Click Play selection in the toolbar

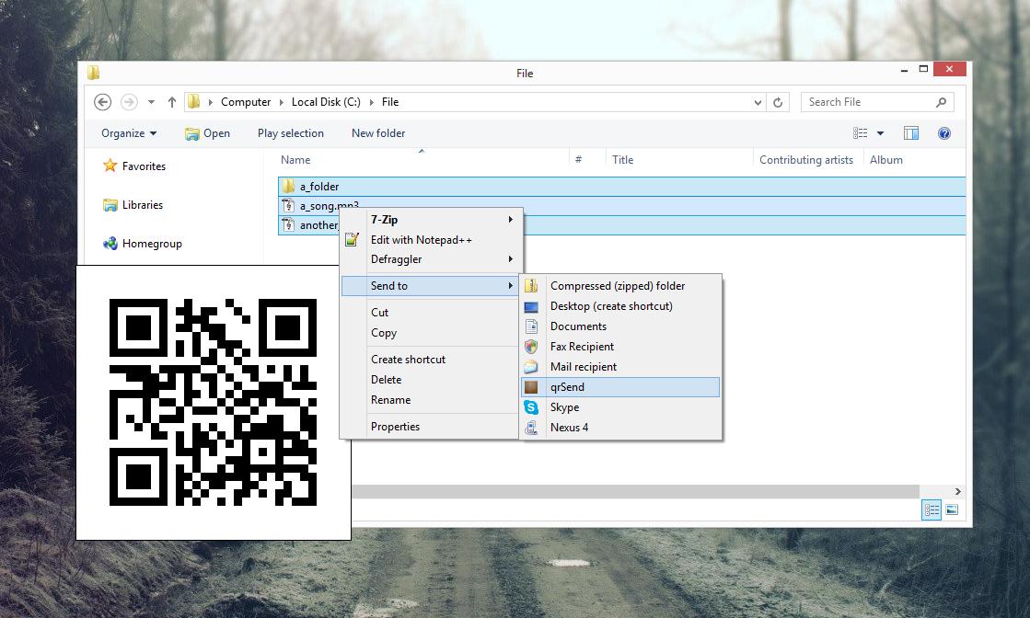click(291, 133)
